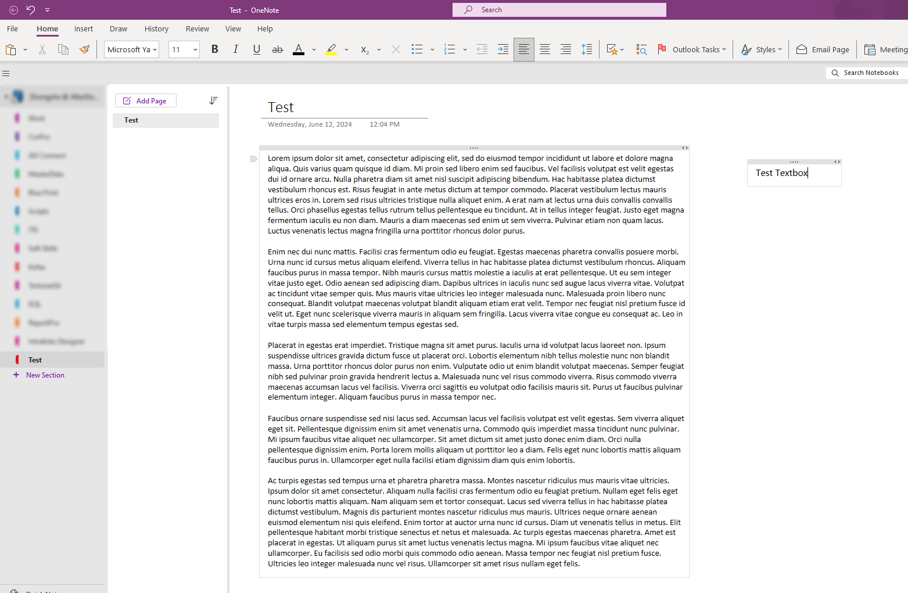Open line spacing options

(586, 49)
